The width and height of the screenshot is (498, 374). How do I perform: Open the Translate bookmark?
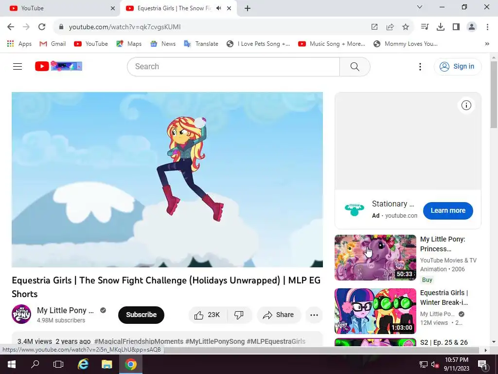[201, 44]
